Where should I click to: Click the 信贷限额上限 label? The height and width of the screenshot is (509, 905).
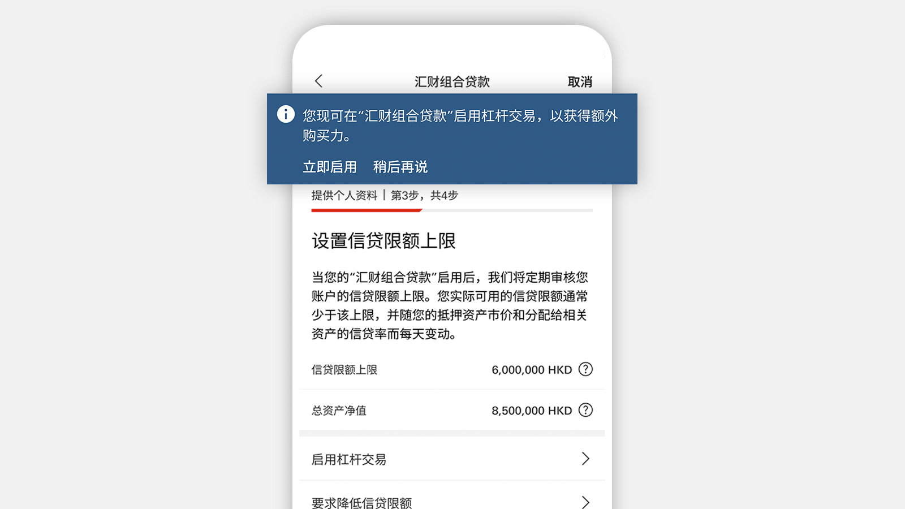click(344, 370)
